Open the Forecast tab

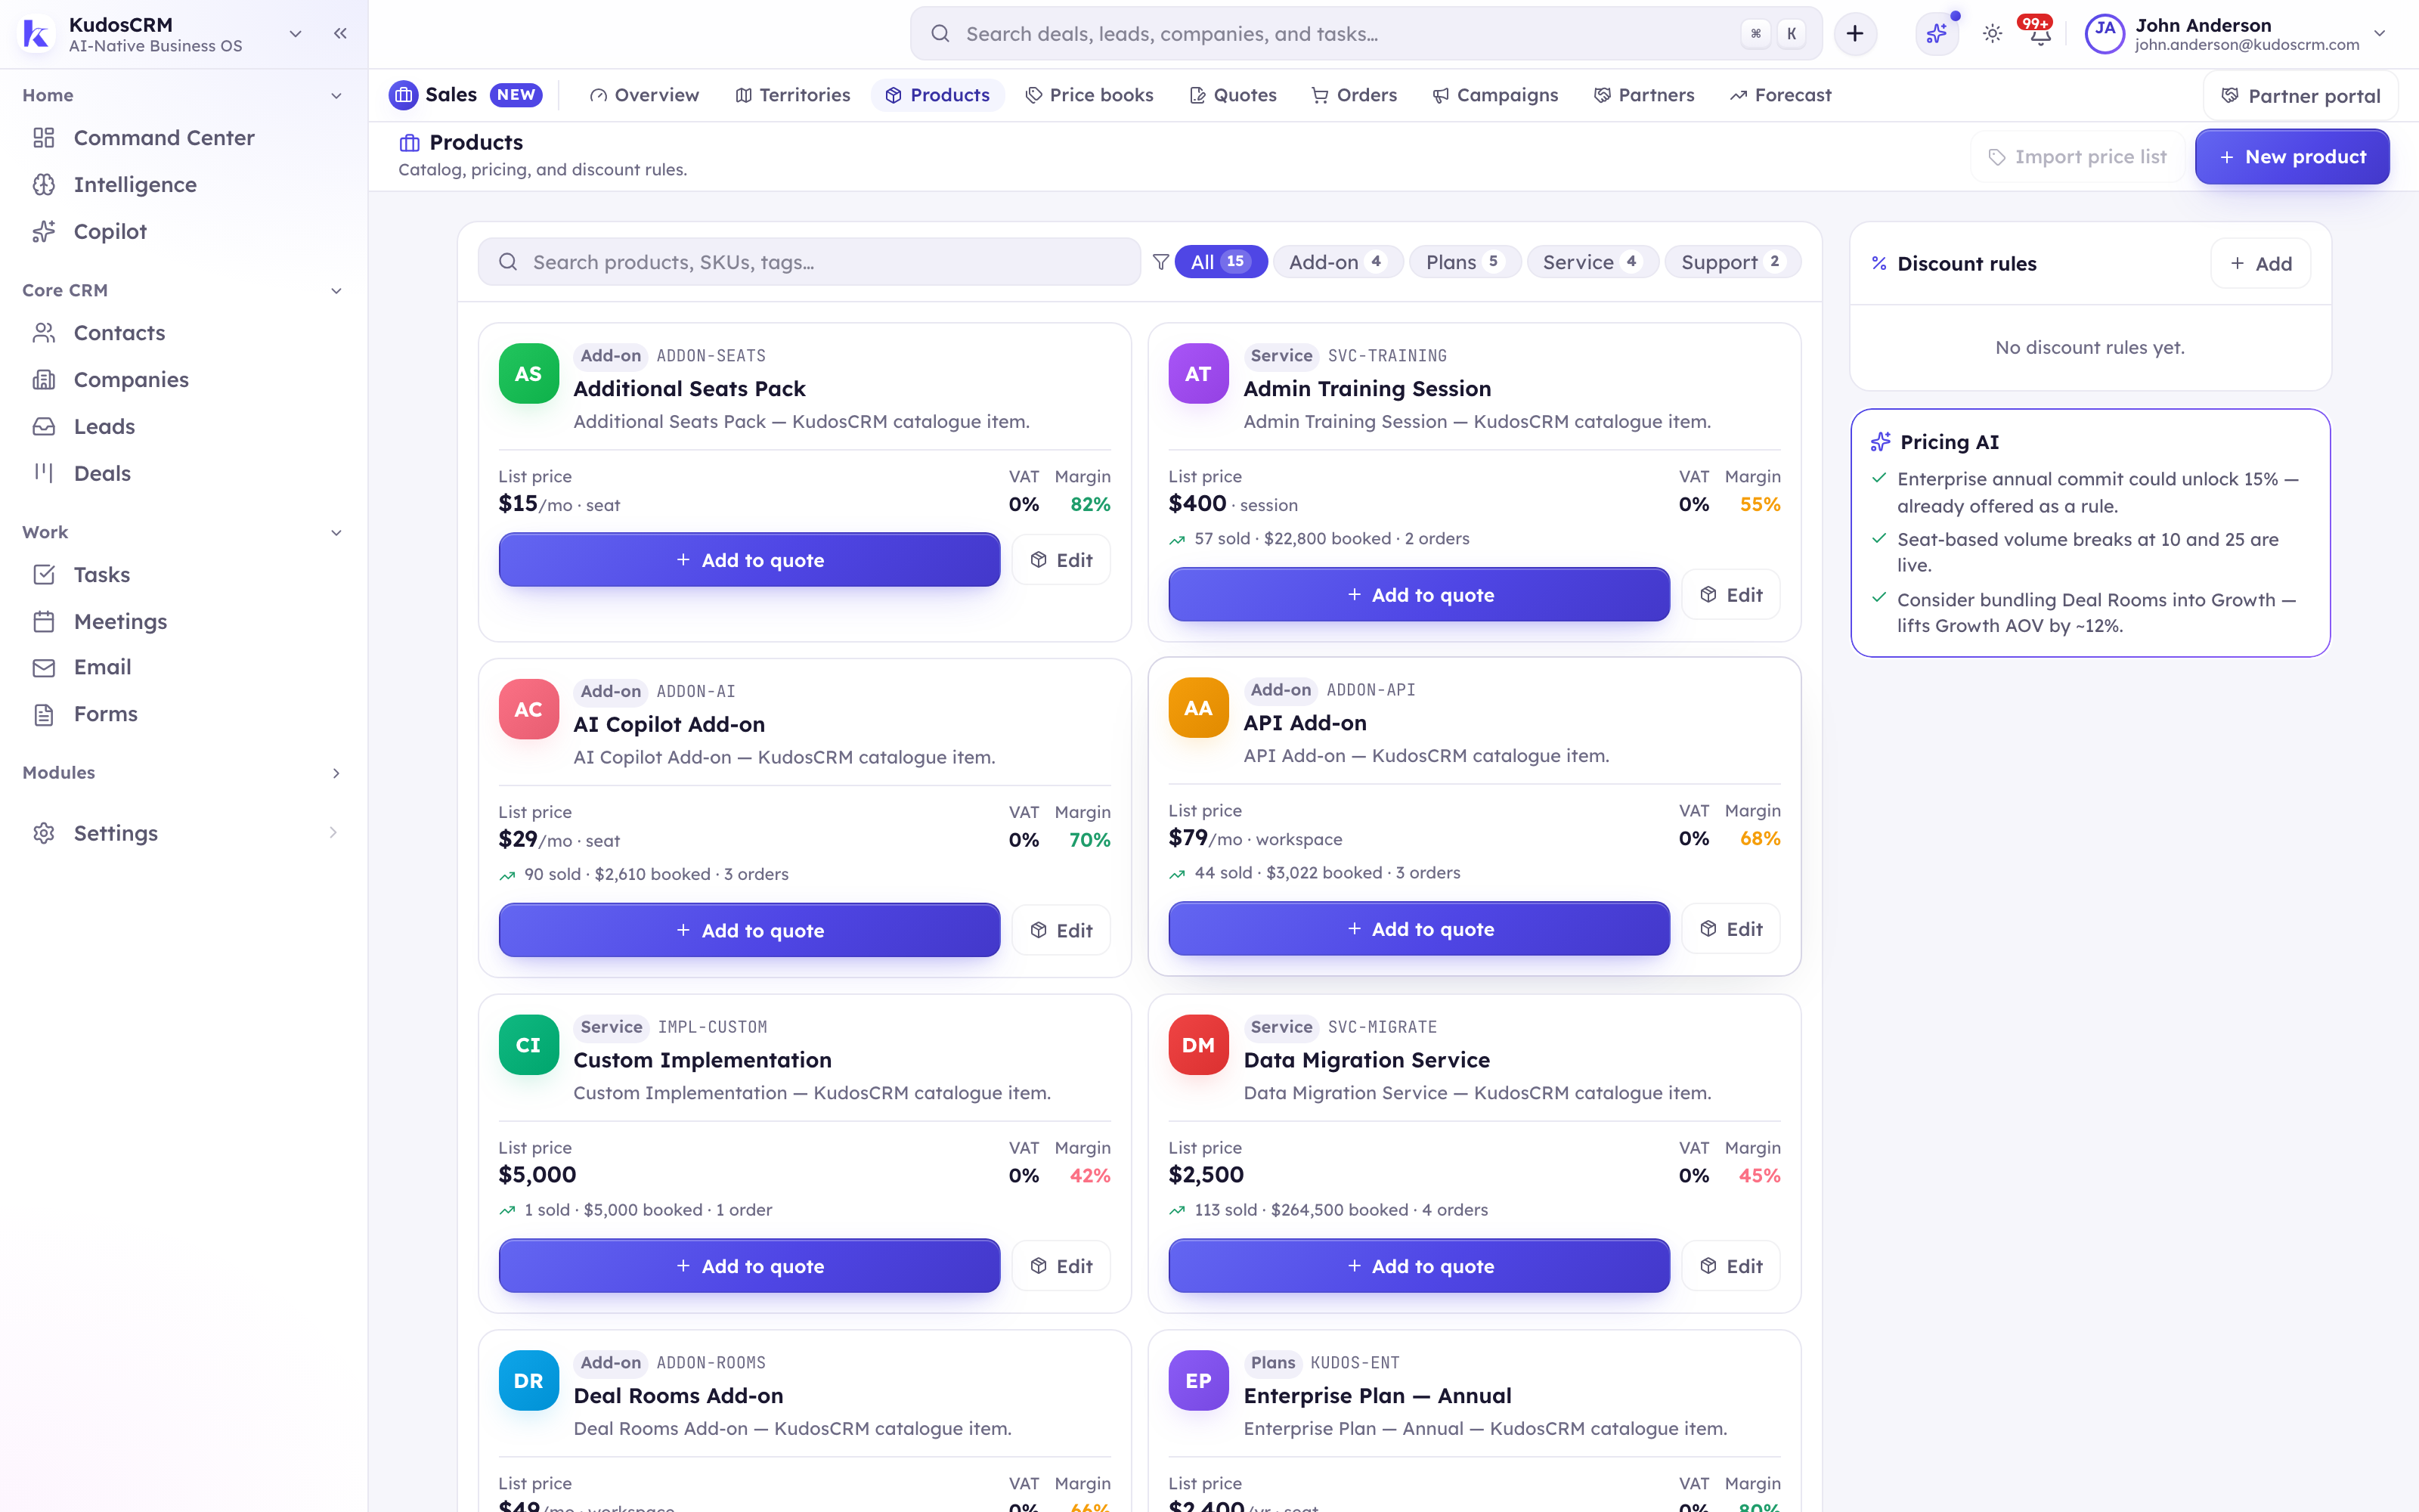(1781, 95)
